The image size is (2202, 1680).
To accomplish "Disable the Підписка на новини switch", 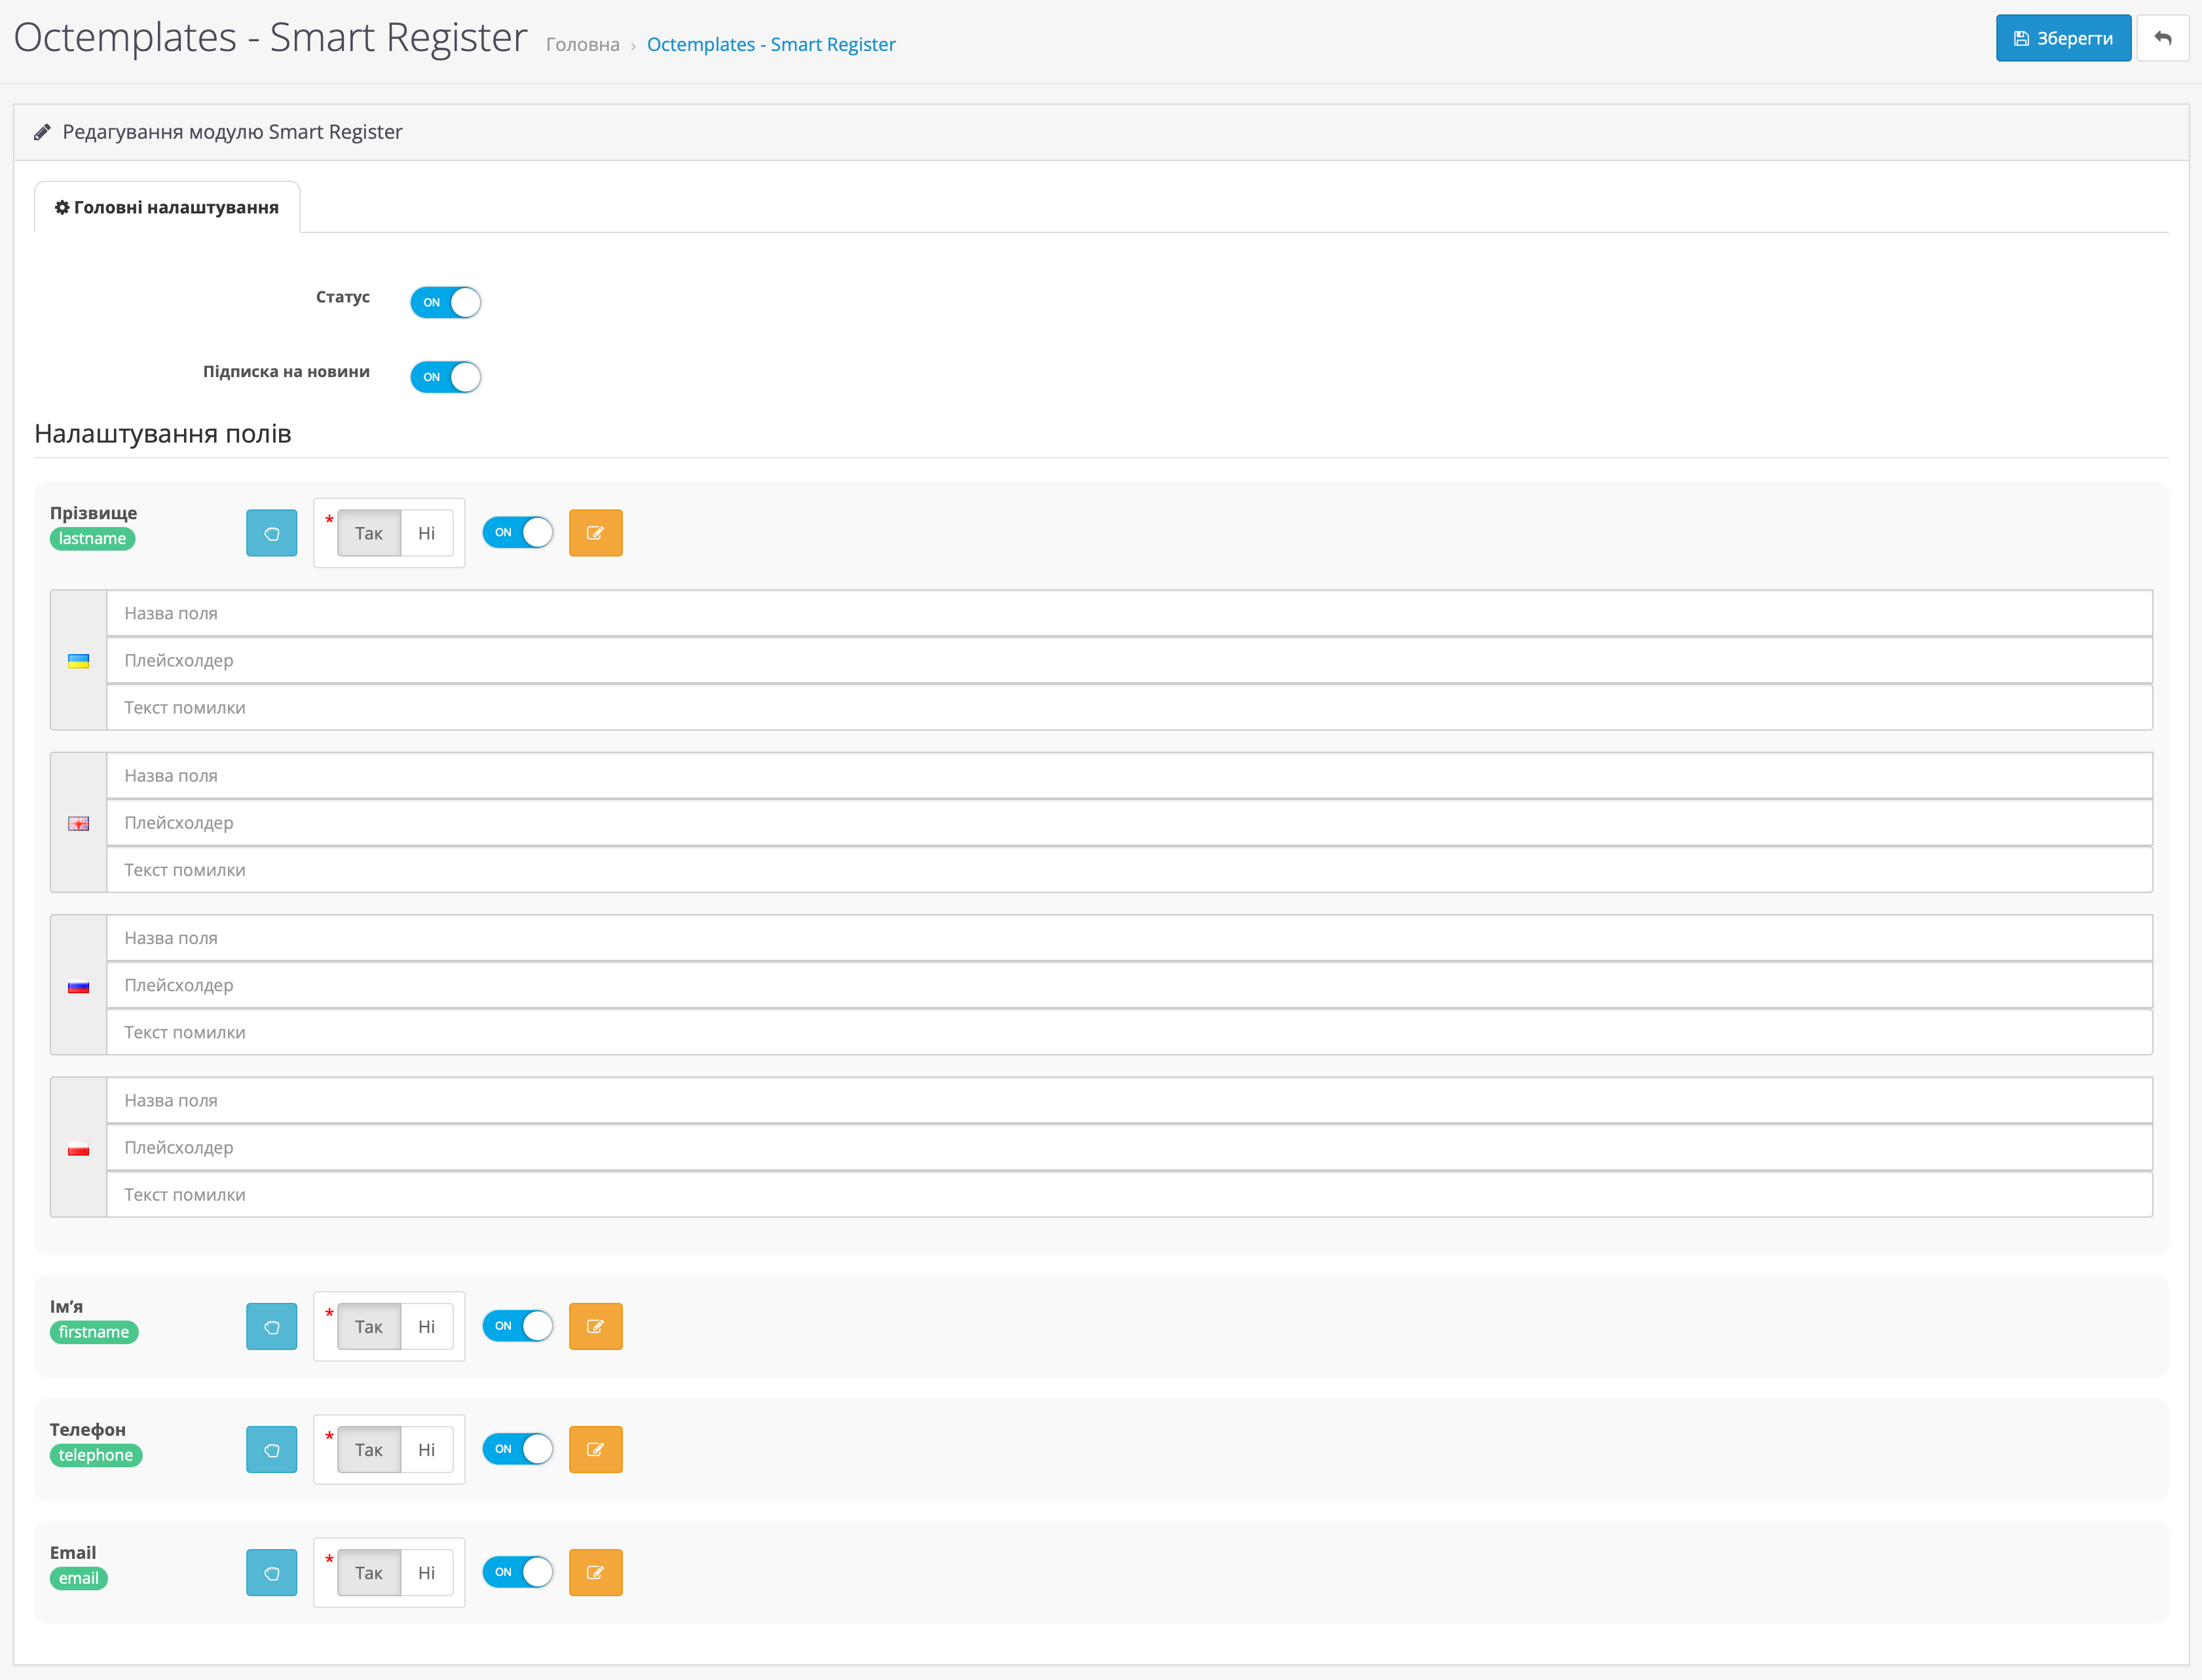I will click(x=445, y=377).
